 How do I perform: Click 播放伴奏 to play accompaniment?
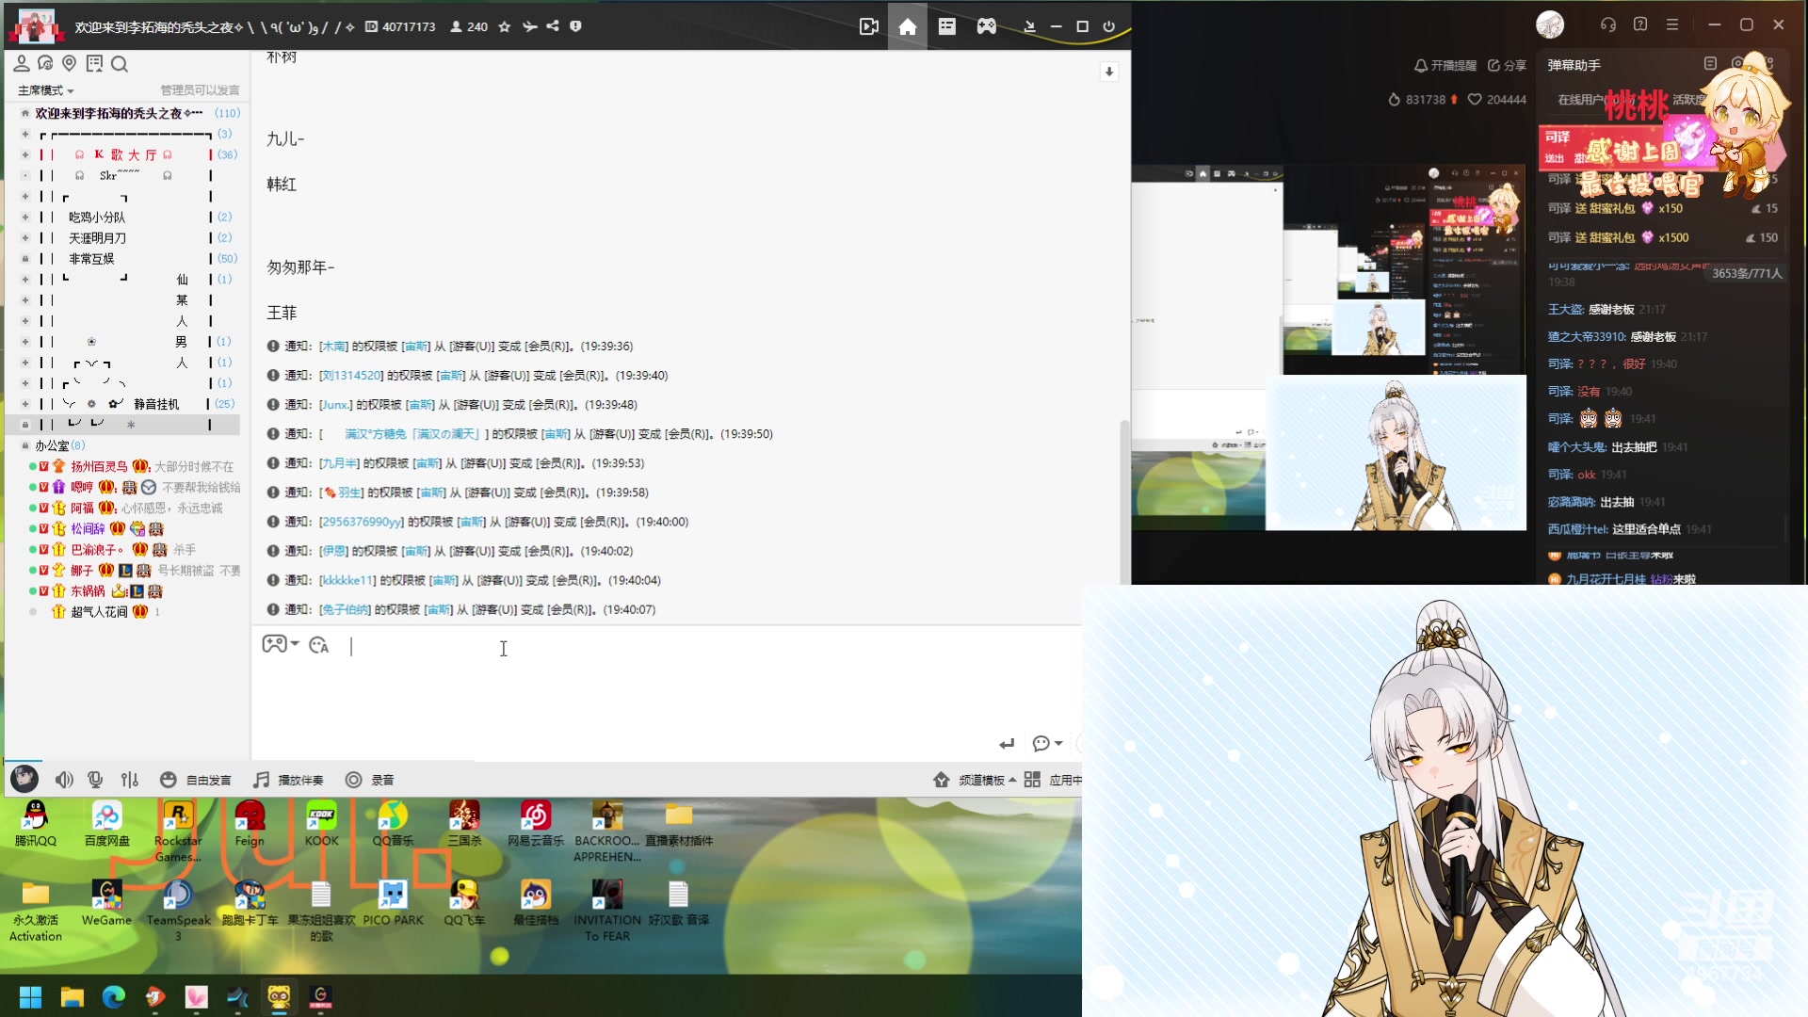point(288,780)
